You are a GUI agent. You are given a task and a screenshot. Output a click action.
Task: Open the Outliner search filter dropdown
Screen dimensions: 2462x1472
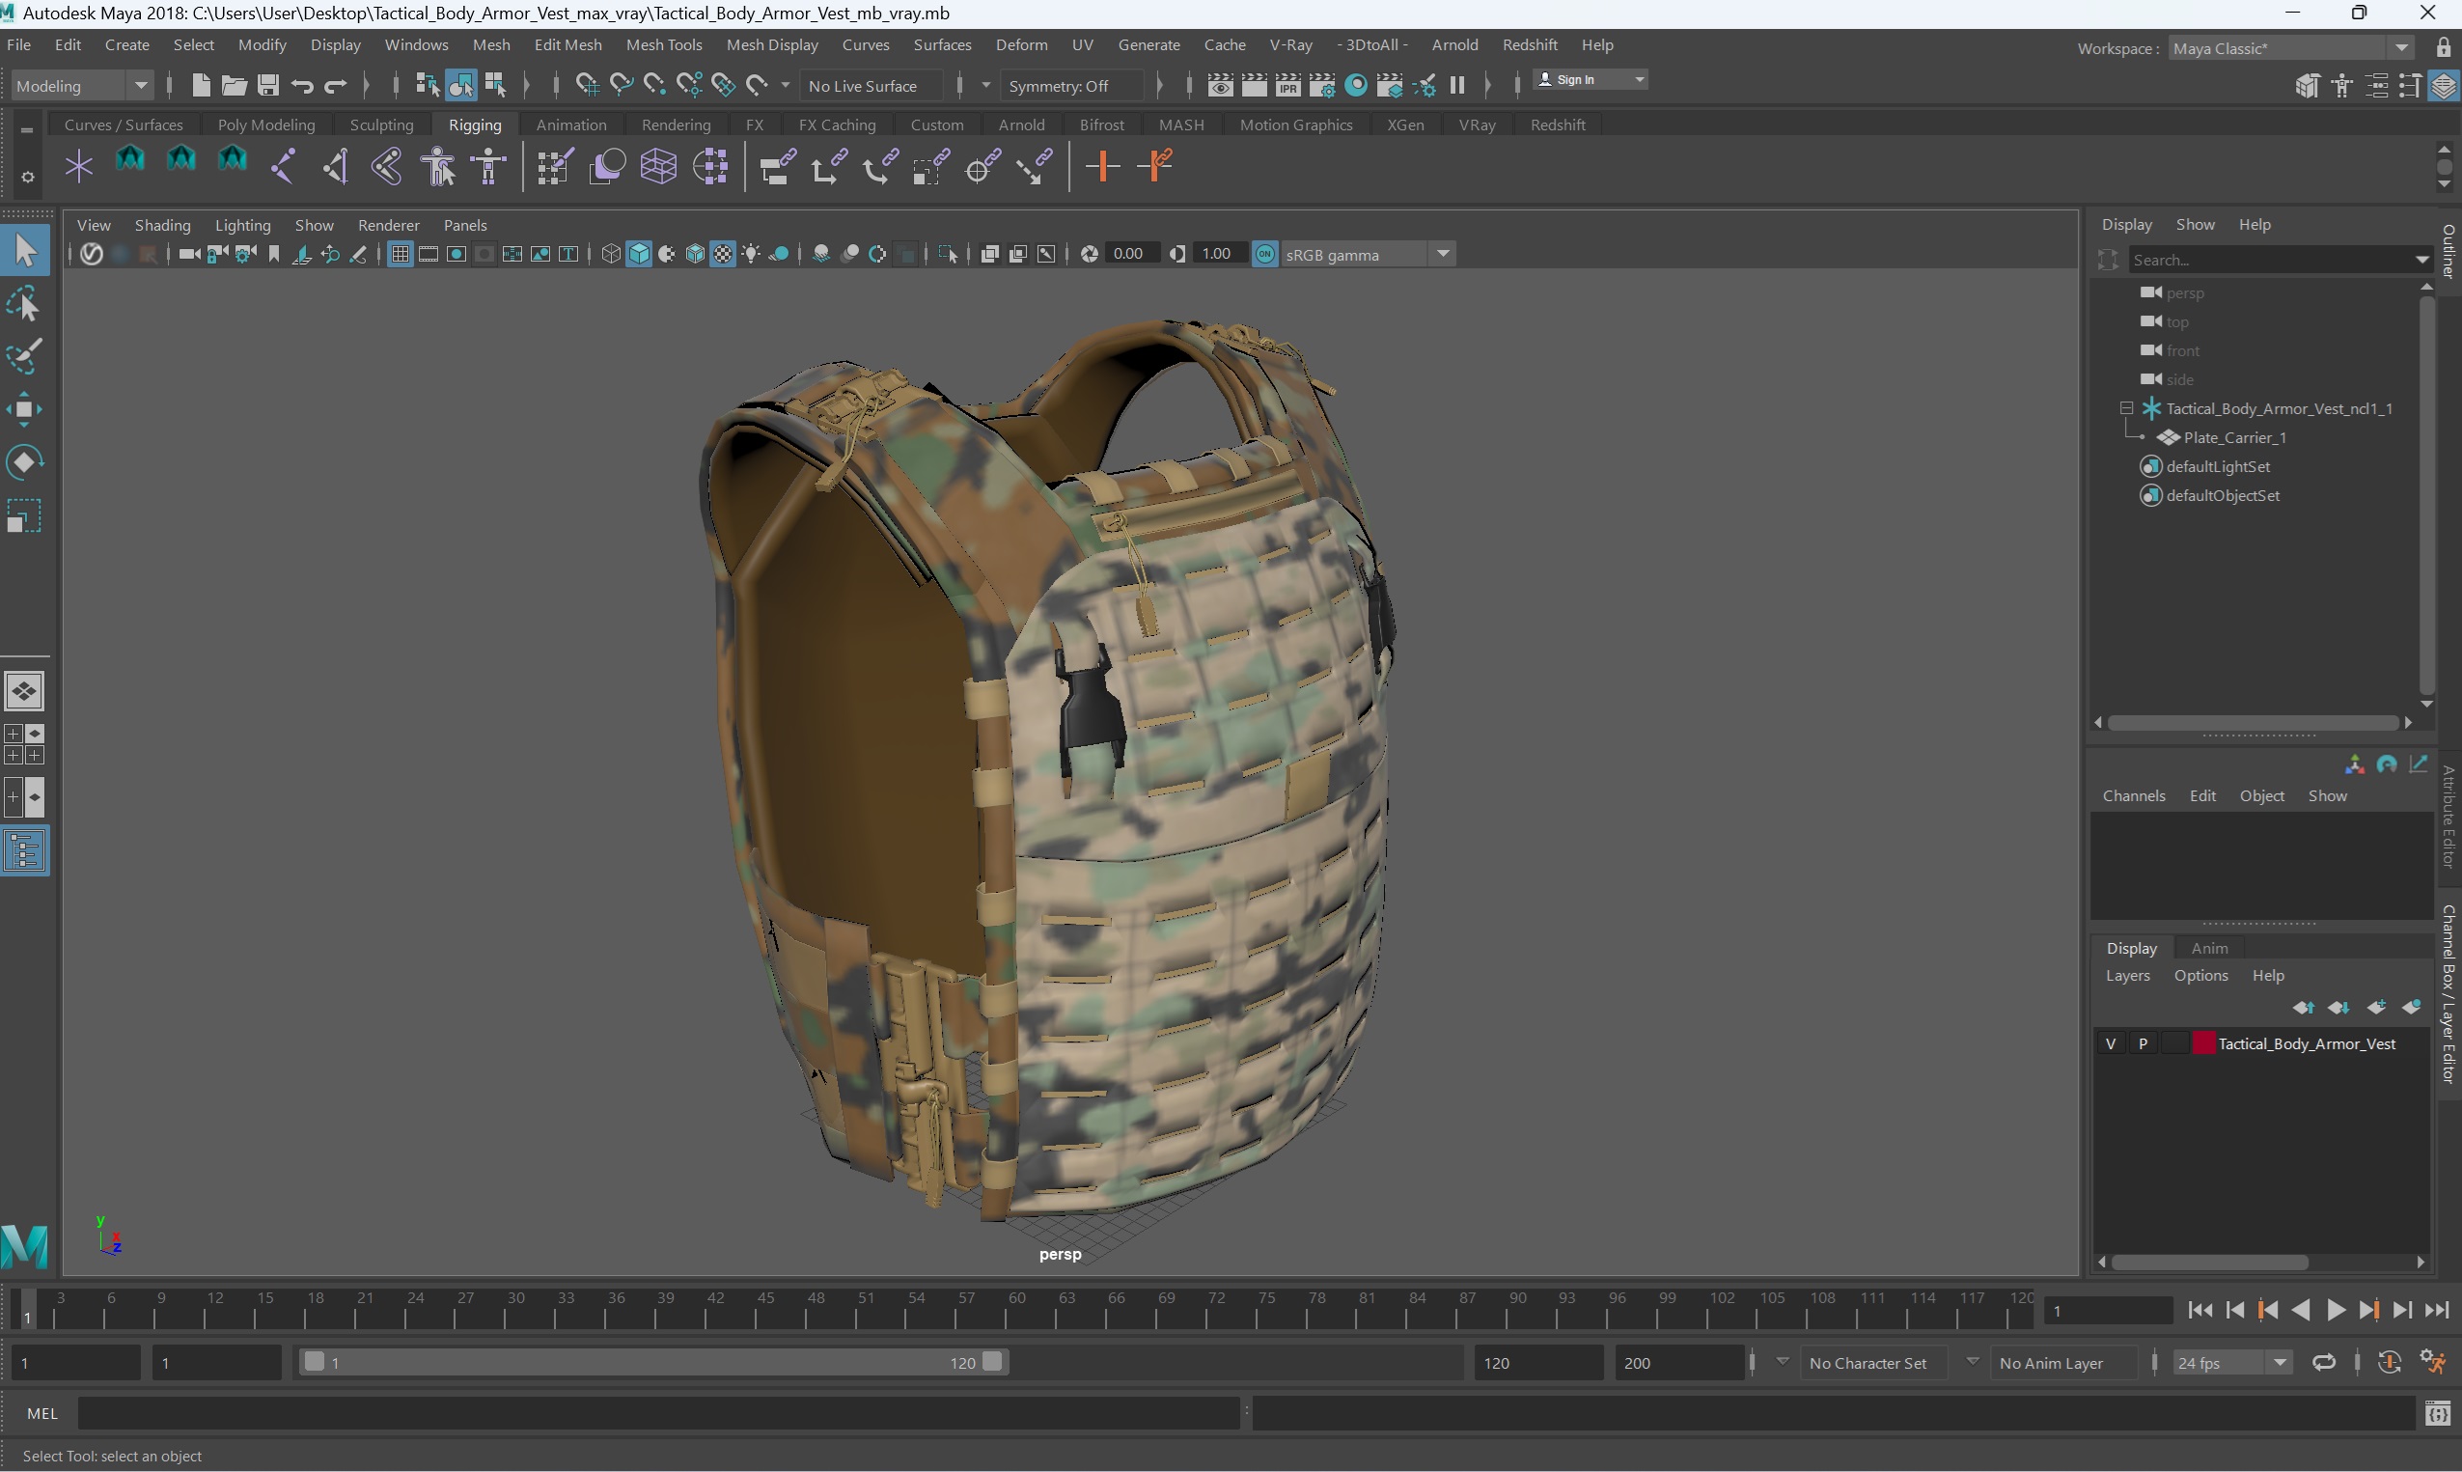[x=2421, y=260]
